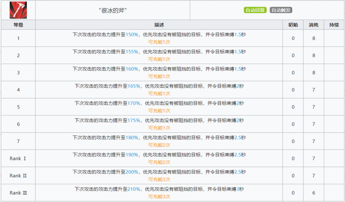The height and width of the screenshot is (202, 345).
Task: Select level 4 row label
Action: (18, 90)
